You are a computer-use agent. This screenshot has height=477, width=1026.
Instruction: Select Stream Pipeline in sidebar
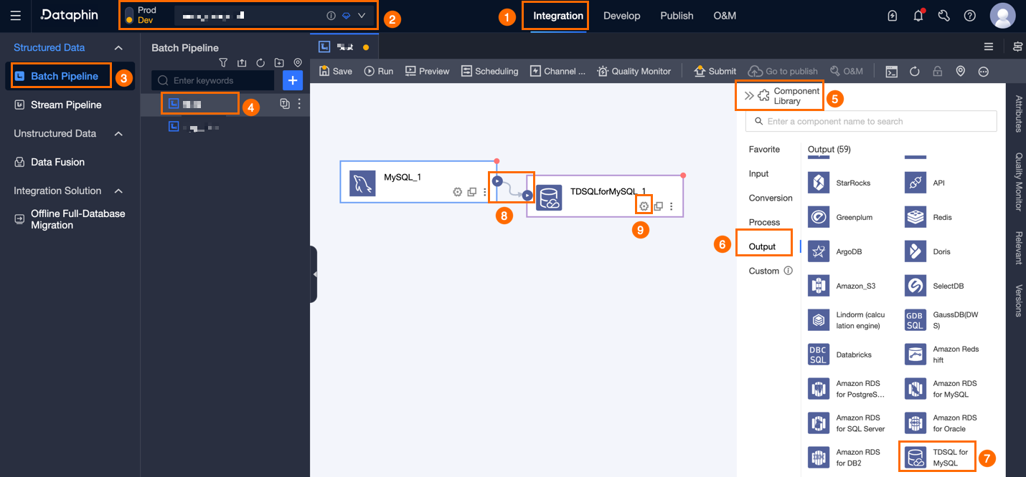point(66,105)
